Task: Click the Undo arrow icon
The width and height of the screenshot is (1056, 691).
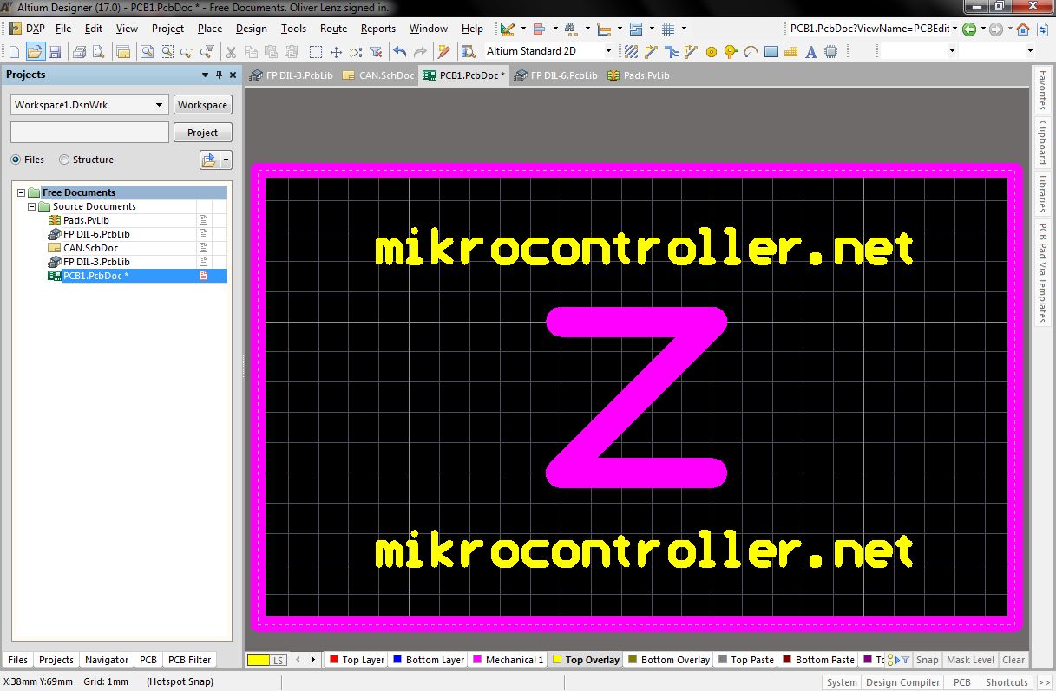Action: tap(399, 52)
